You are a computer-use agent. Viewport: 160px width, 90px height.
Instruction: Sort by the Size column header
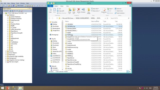click(x=116, y=21)
